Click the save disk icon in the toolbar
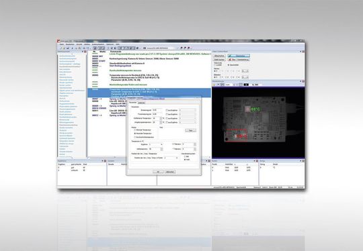The width and height of the screenshot is (363, 251). [68, 48]
